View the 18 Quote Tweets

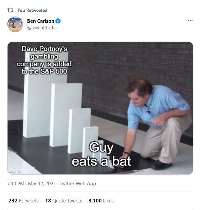point(63,200)
